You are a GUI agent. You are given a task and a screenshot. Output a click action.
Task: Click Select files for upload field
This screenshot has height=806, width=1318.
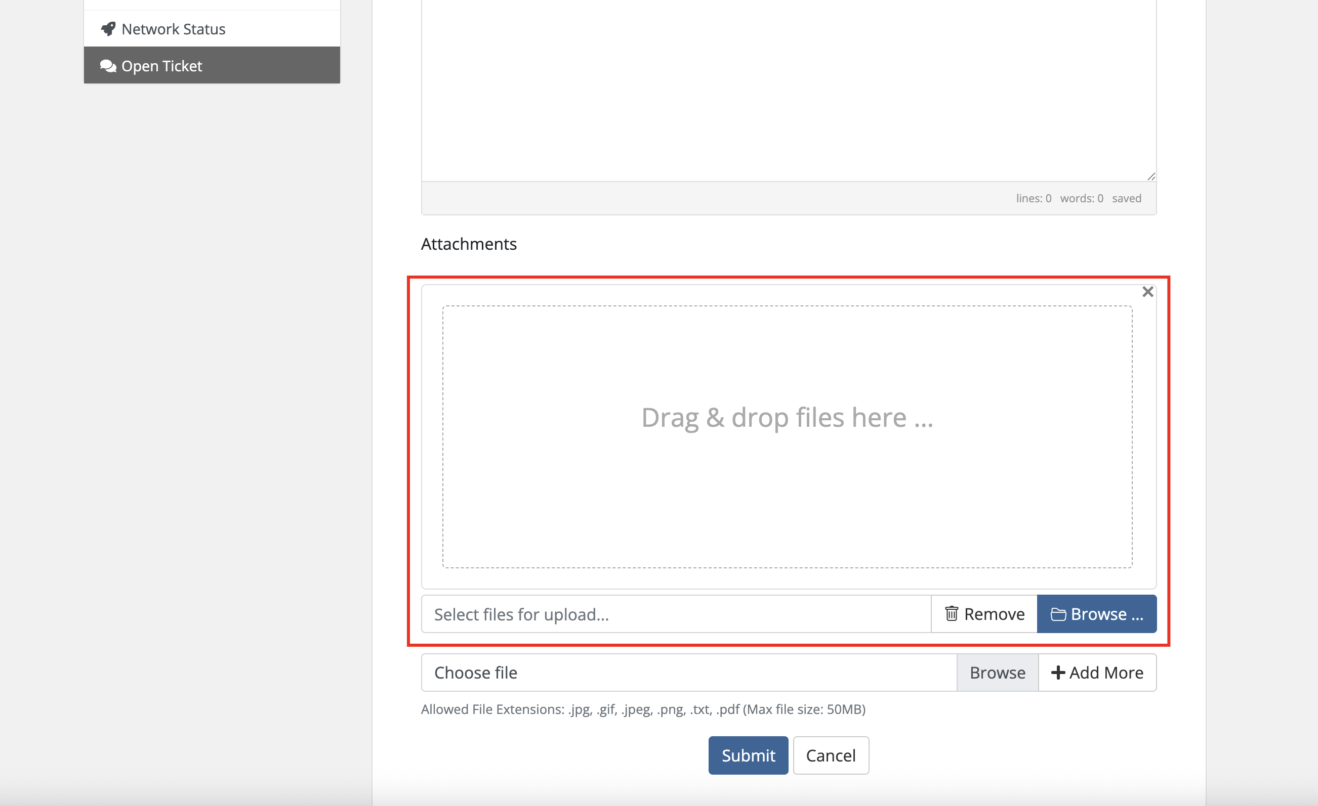[x=675, y=614]
